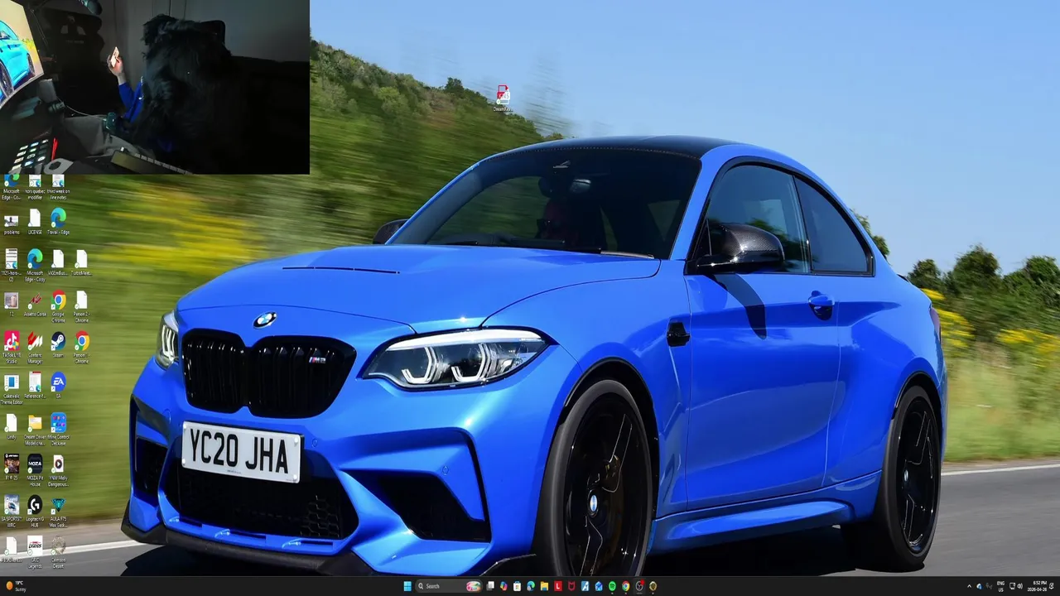Launch the F1 25 game shortcut

12,468
